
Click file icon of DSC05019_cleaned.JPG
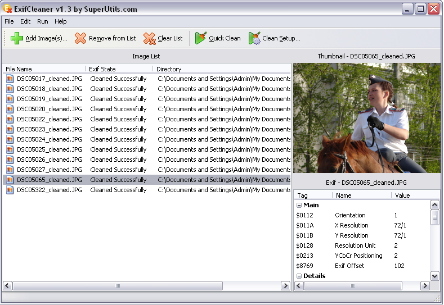(10, 99)
